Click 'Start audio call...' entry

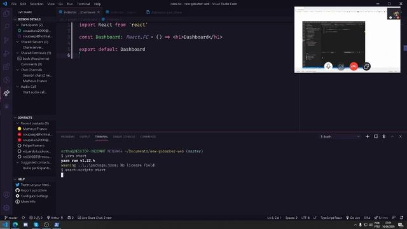[x=35, y=92]
